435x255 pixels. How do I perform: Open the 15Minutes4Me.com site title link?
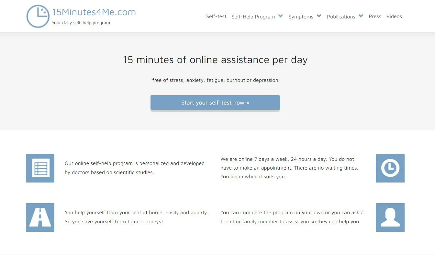[x=94, y=12]
